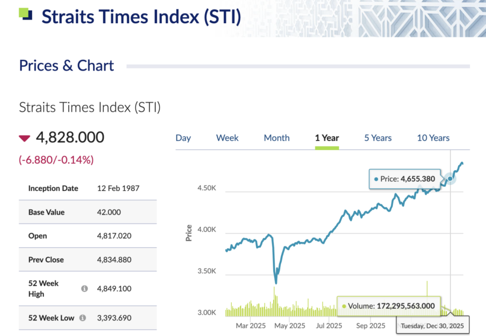The image size is (486, 336).
Task: Click the highlighted data point on the price line
Action: point(450,178)
